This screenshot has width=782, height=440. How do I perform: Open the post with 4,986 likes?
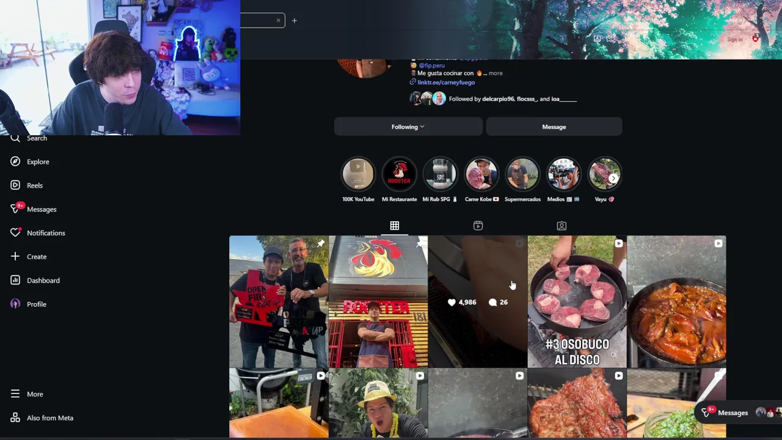[x=477, y=302]
